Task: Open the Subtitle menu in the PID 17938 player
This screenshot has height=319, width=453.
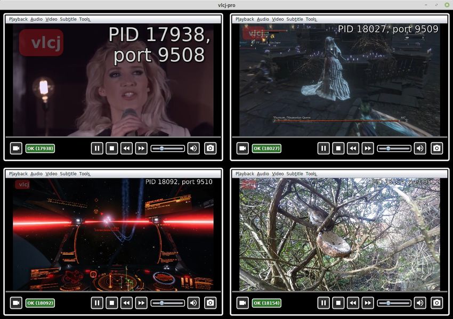Action: [68, 19]
